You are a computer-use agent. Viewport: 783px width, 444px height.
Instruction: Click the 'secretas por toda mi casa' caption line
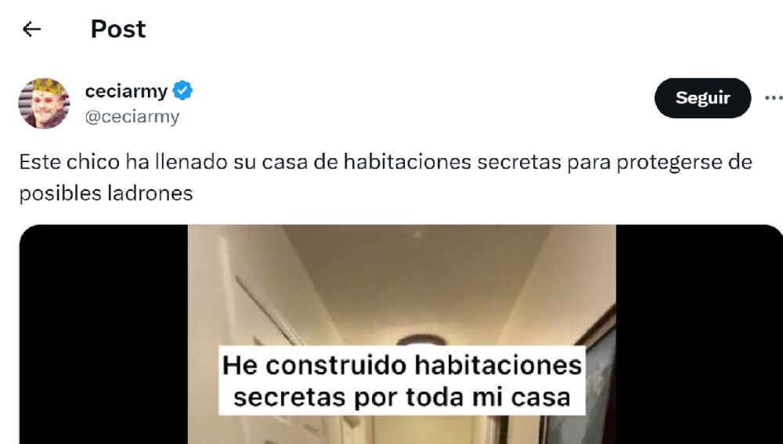(x=402, y=398)
